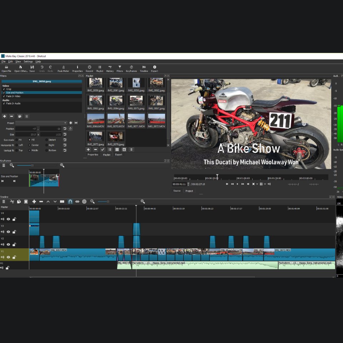343x343 pixels.
Task: Switch to the Export tab below the playlist
Action: tap(119, 154)
